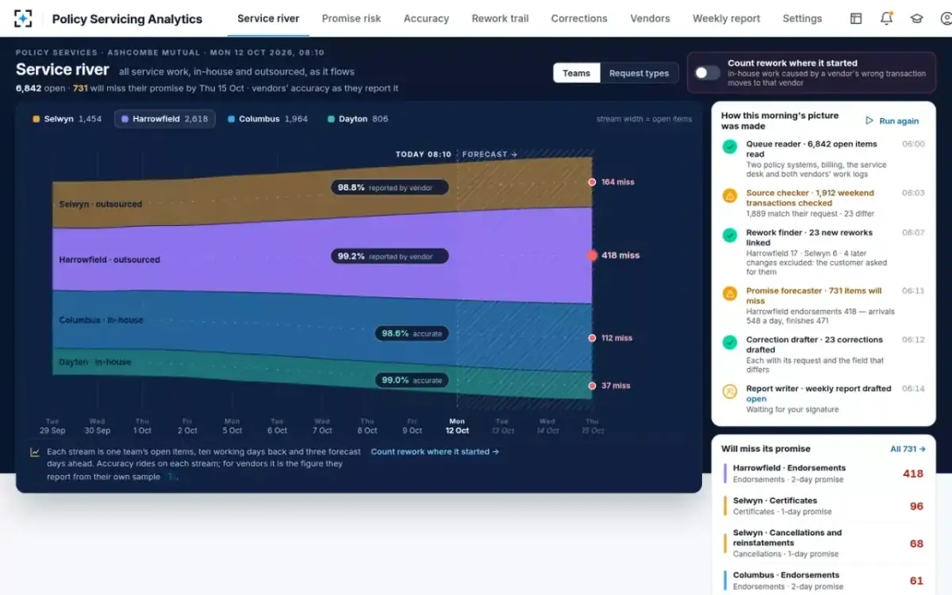
Task: Click the red dot next to 112 miss
Action: (x=592, y=338)
